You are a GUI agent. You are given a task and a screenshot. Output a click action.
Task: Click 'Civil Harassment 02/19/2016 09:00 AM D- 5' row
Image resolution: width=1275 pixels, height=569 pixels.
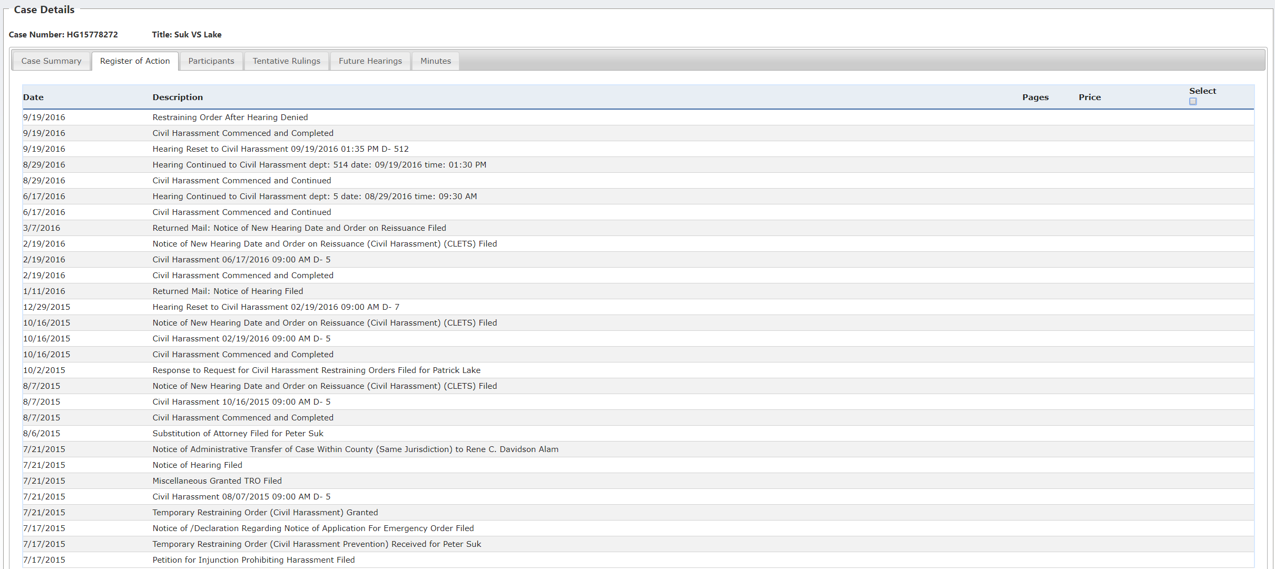pos(638,339)
